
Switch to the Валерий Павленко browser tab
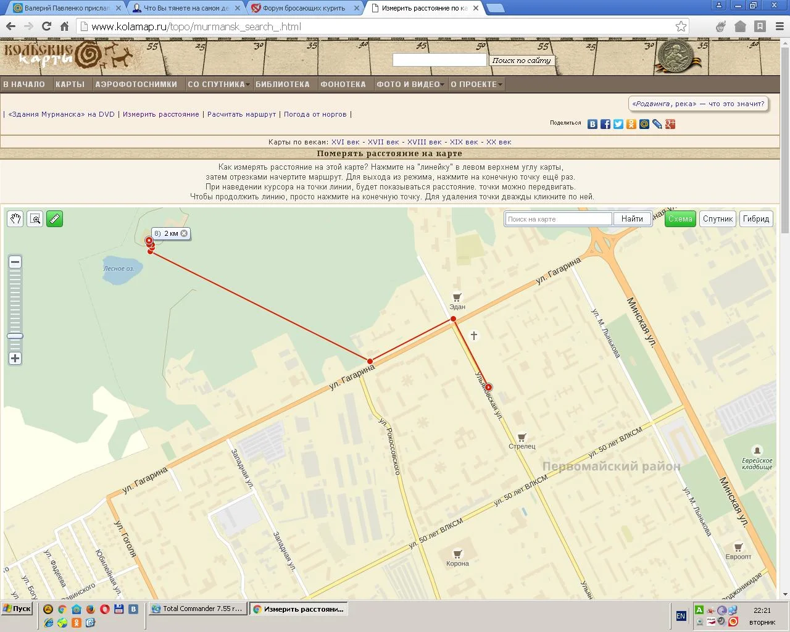pyautogui.click(x=67, y=8)
